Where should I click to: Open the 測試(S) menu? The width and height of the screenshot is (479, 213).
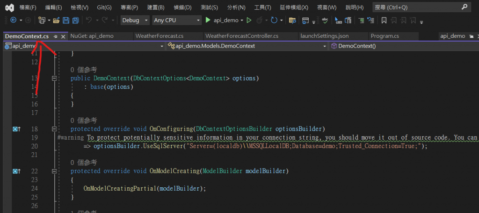pyautogui.click(x=209, y=7)
